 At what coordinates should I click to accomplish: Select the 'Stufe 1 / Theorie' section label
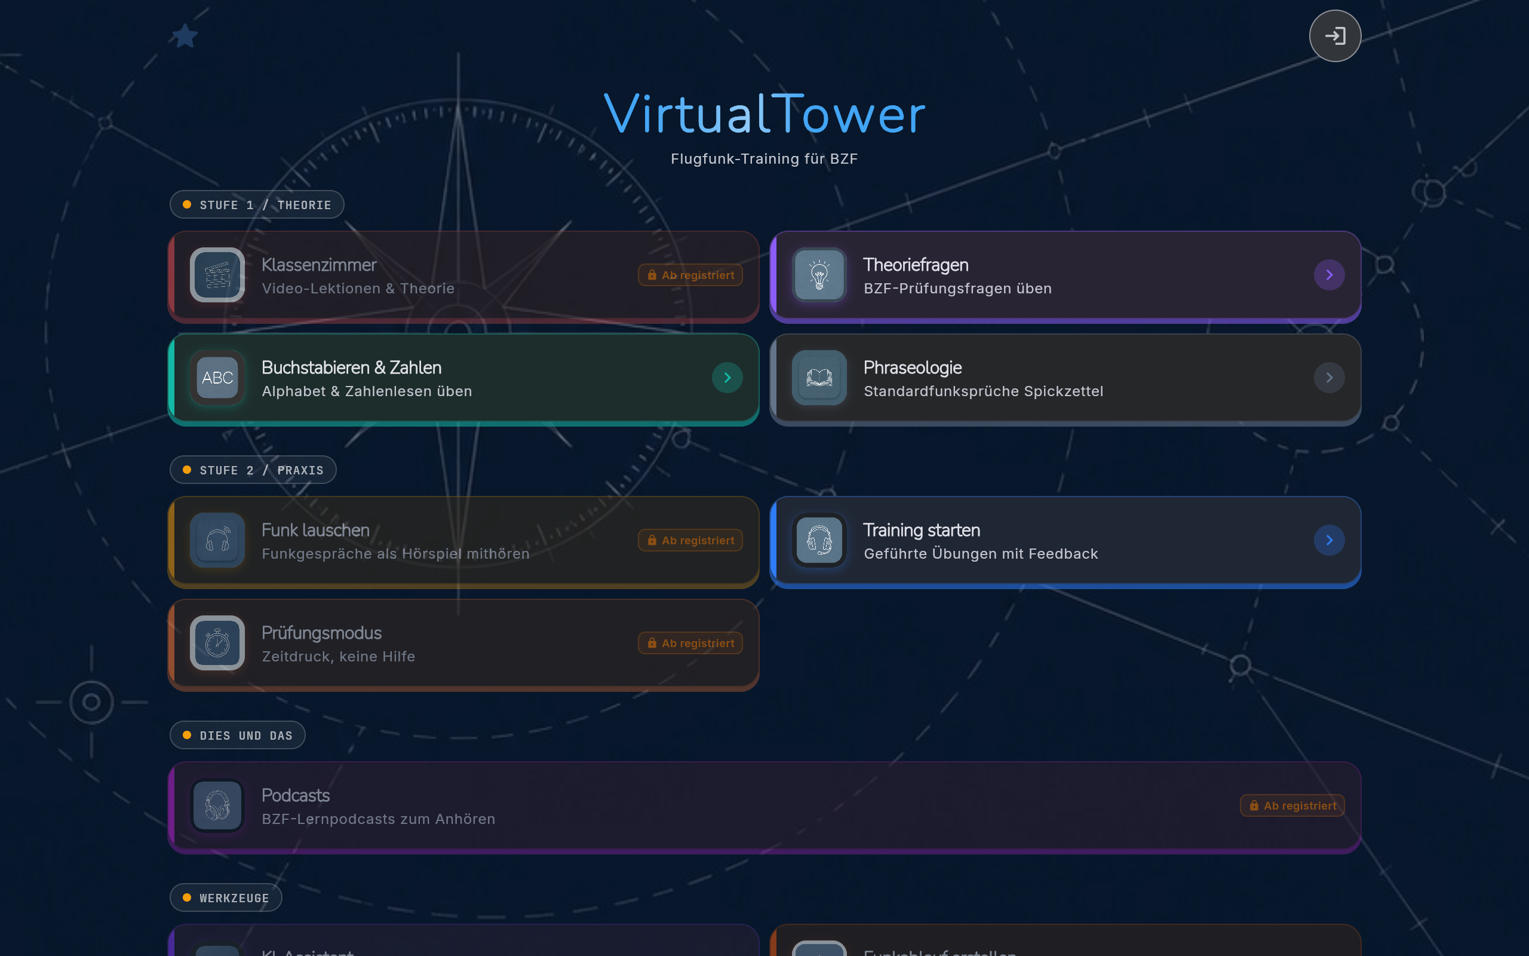click(256, 205)
